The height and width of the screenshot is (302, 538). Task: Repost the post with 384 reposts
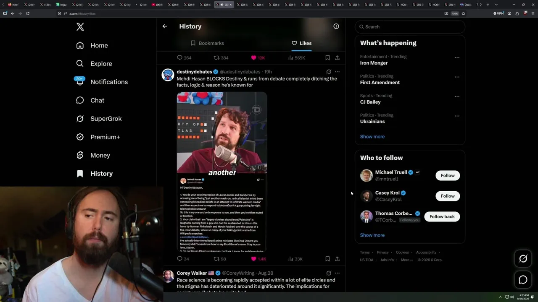(x=221, y=58)
